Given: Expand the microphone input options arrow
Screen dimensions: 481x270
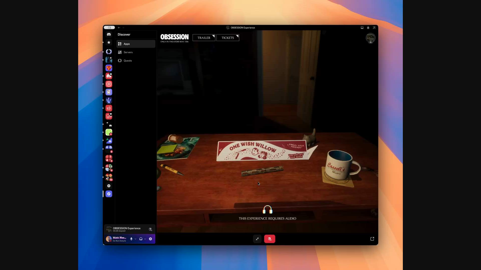Looking at the screenshot, I should (x=136, y=239).
